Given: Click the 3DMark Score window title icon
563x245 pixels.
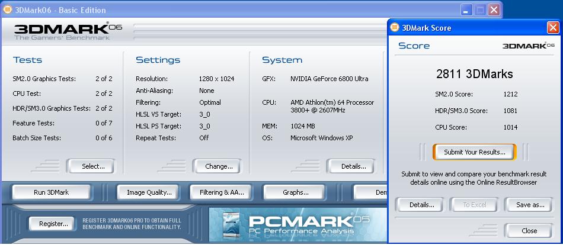Looking at the screenshot, I should pyautogui.click(x=395, y=28).
